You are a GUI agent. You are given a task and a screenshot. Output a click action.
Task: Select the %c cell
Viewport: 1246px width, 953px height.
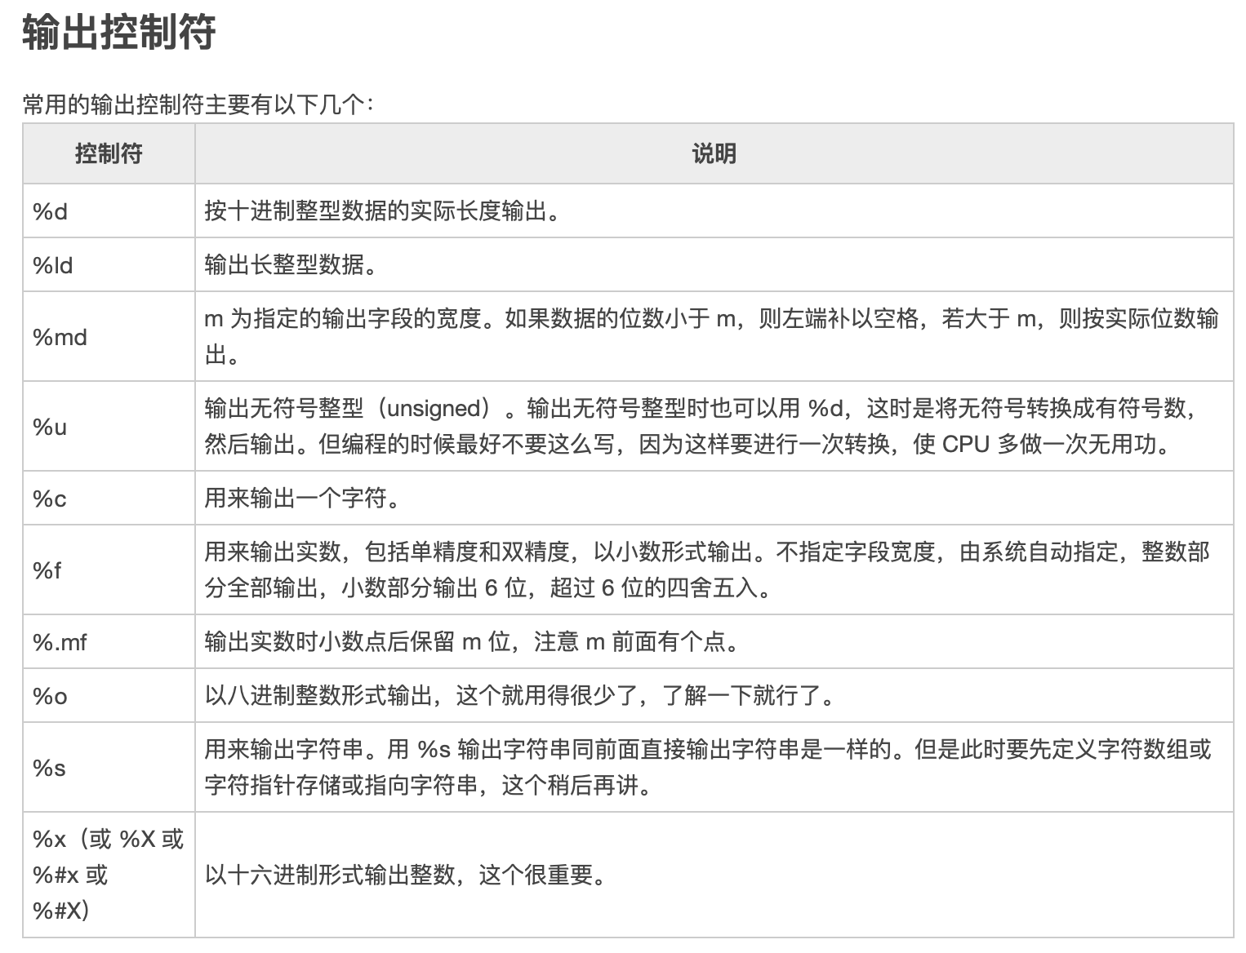click(109, 499)
